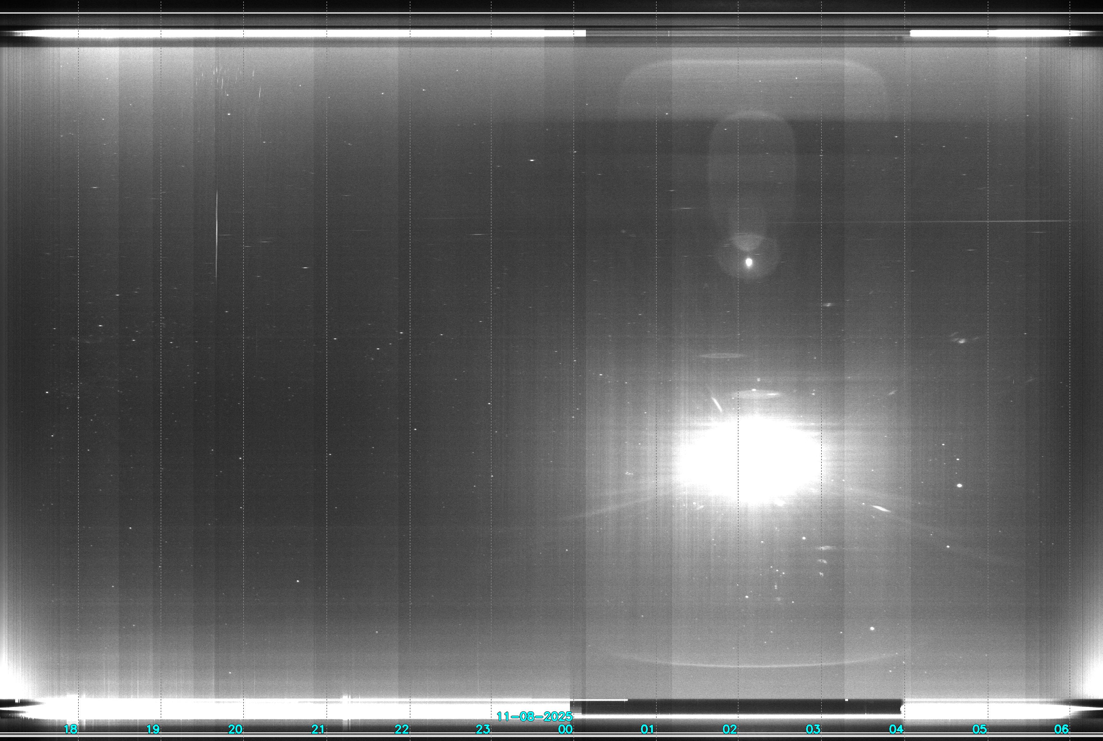Image resolution: width=1103 pixels, height=741 pixels.
Task: Click the 00 midnight hour label
Action: tap(566, 729)
